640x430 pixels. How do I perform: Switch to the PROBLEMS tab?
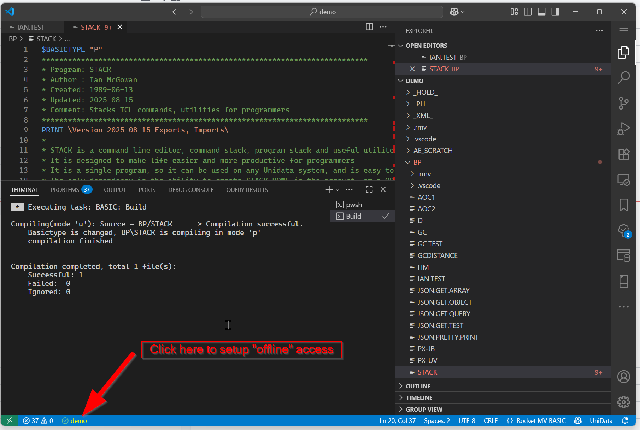tap(65, 189)
